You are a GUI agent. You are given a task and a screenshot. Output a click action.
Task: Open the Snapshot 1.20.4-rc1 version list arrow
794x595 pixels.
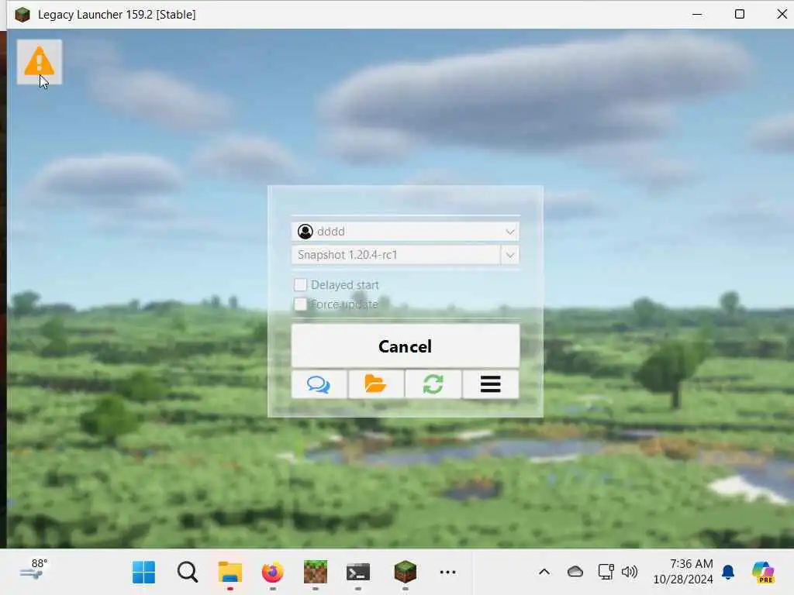(x=510, y=255)
